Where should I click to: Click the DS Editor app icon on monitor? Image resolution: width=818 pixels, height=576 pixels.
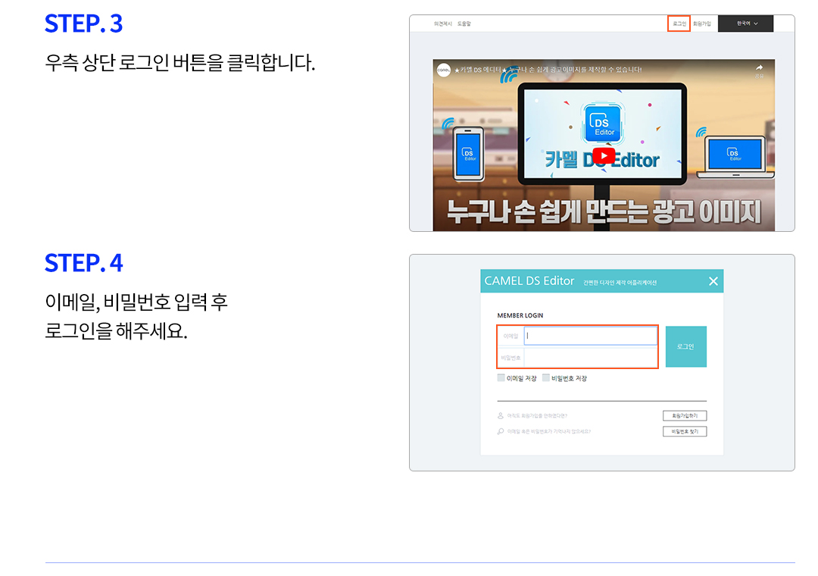point(602,124)
